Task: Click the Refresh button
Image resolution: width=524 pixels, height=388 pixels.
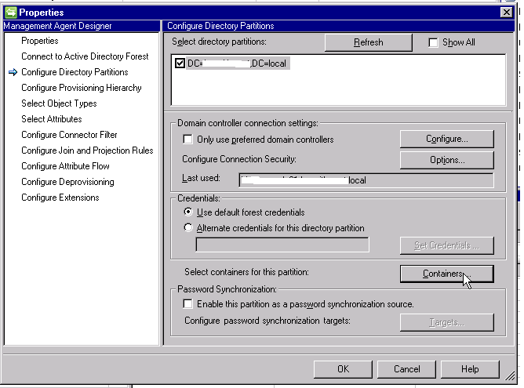Action: (x=368, y=42)
